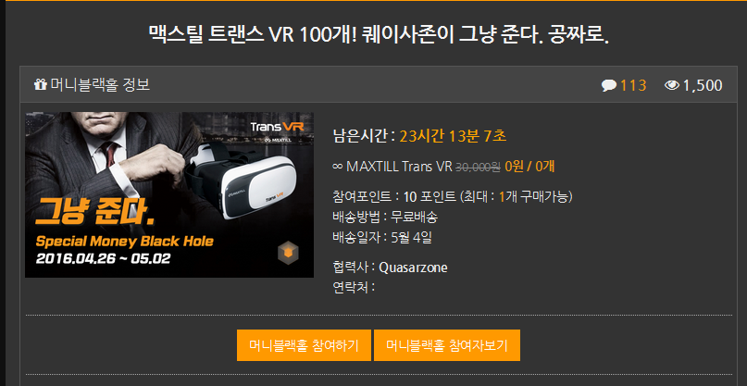Click the 그냥 준다 banner headline

[95, 214]
